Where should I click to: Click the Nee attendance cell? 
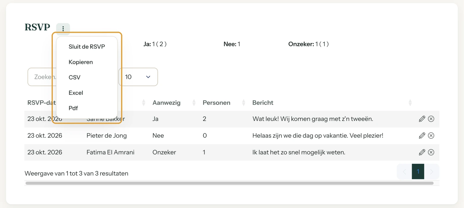tap(158, 135)
